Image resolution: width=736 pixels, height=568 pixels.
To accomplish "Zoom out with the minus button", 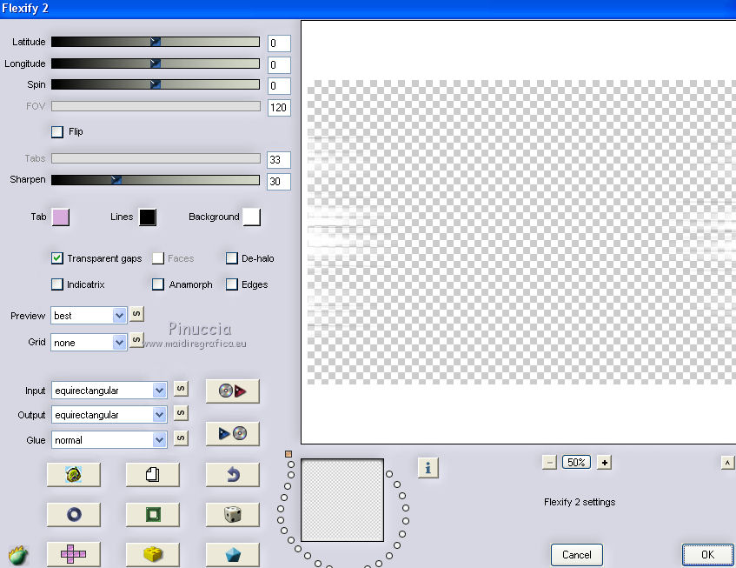I will point(549,462).
